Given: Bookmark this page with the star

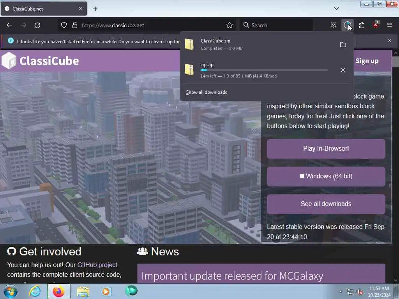Looking at the screenshot, I should coord(229,25).
